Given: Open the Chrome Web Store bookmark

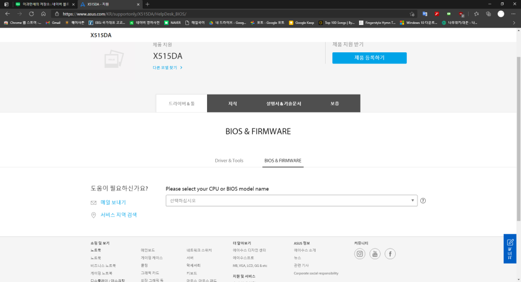Looking at the screenshot, I should (22, 23).
